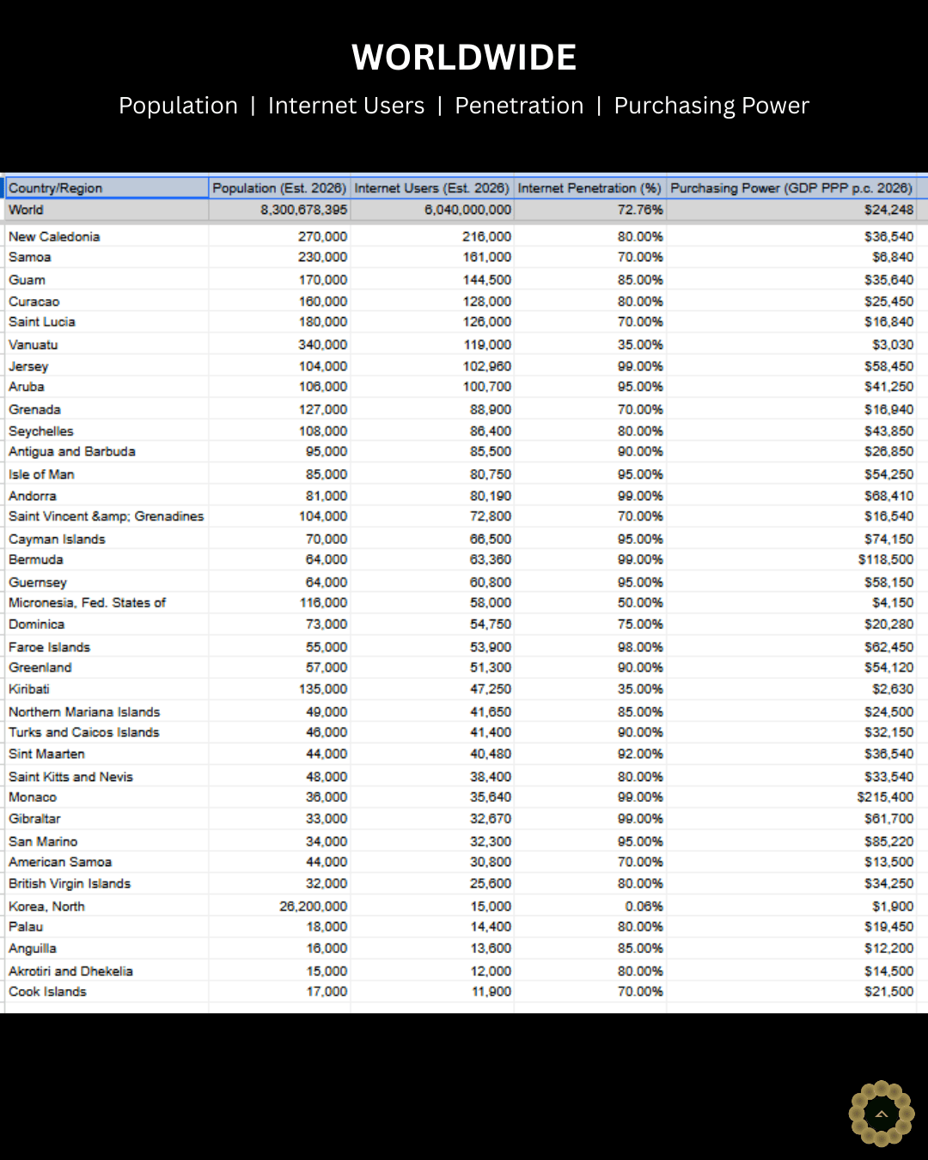Select the Internet Penetration (%) column header
Viewport: 928px width, 1160px height.
(x=589, y=188)
